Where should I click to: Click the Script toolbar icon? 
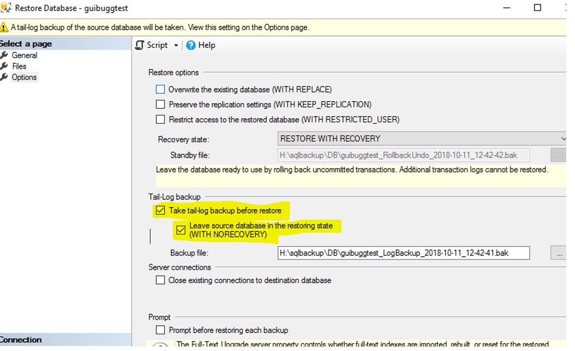140,45
